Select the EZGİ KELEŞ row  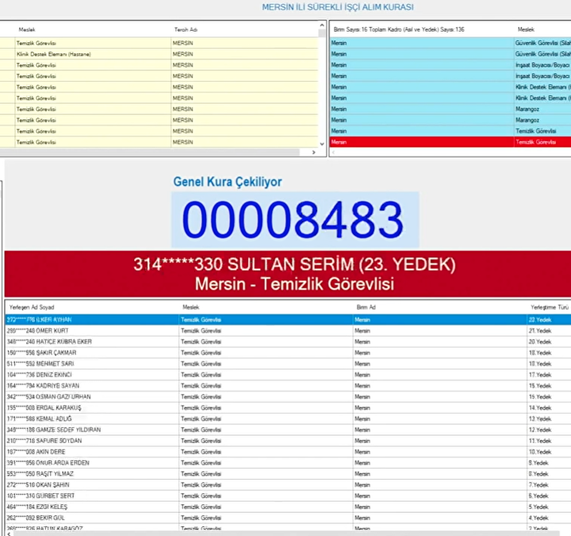click(288, 507)
